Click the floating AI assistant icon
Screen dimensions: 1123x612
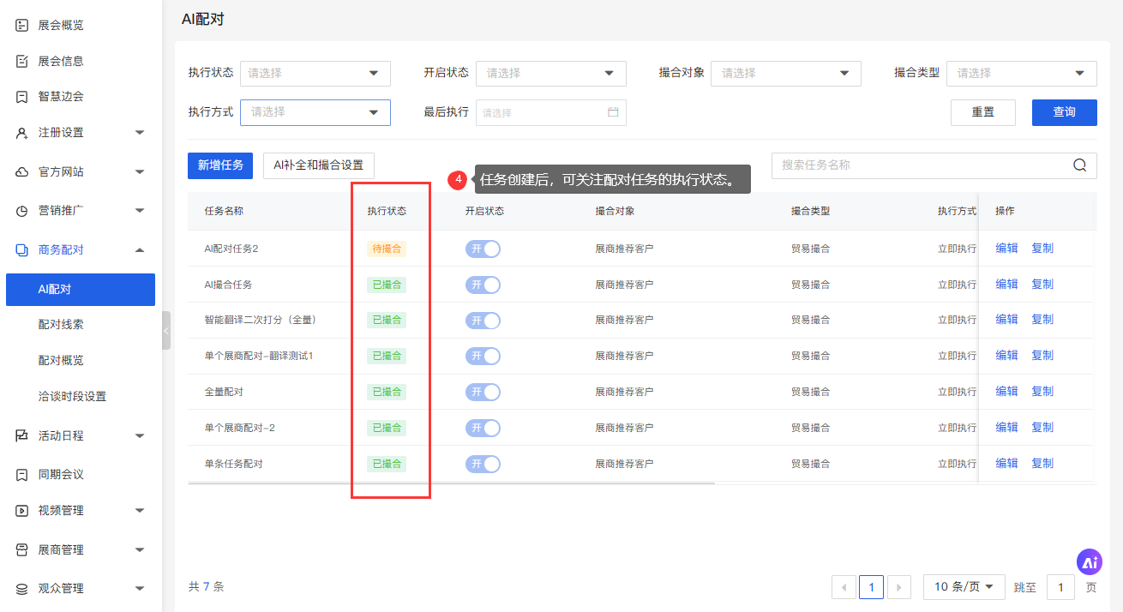[x=1090, y=562]
